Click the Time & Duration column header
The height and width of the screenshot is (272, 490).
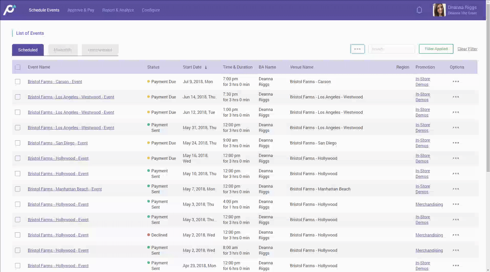(238, 67)
